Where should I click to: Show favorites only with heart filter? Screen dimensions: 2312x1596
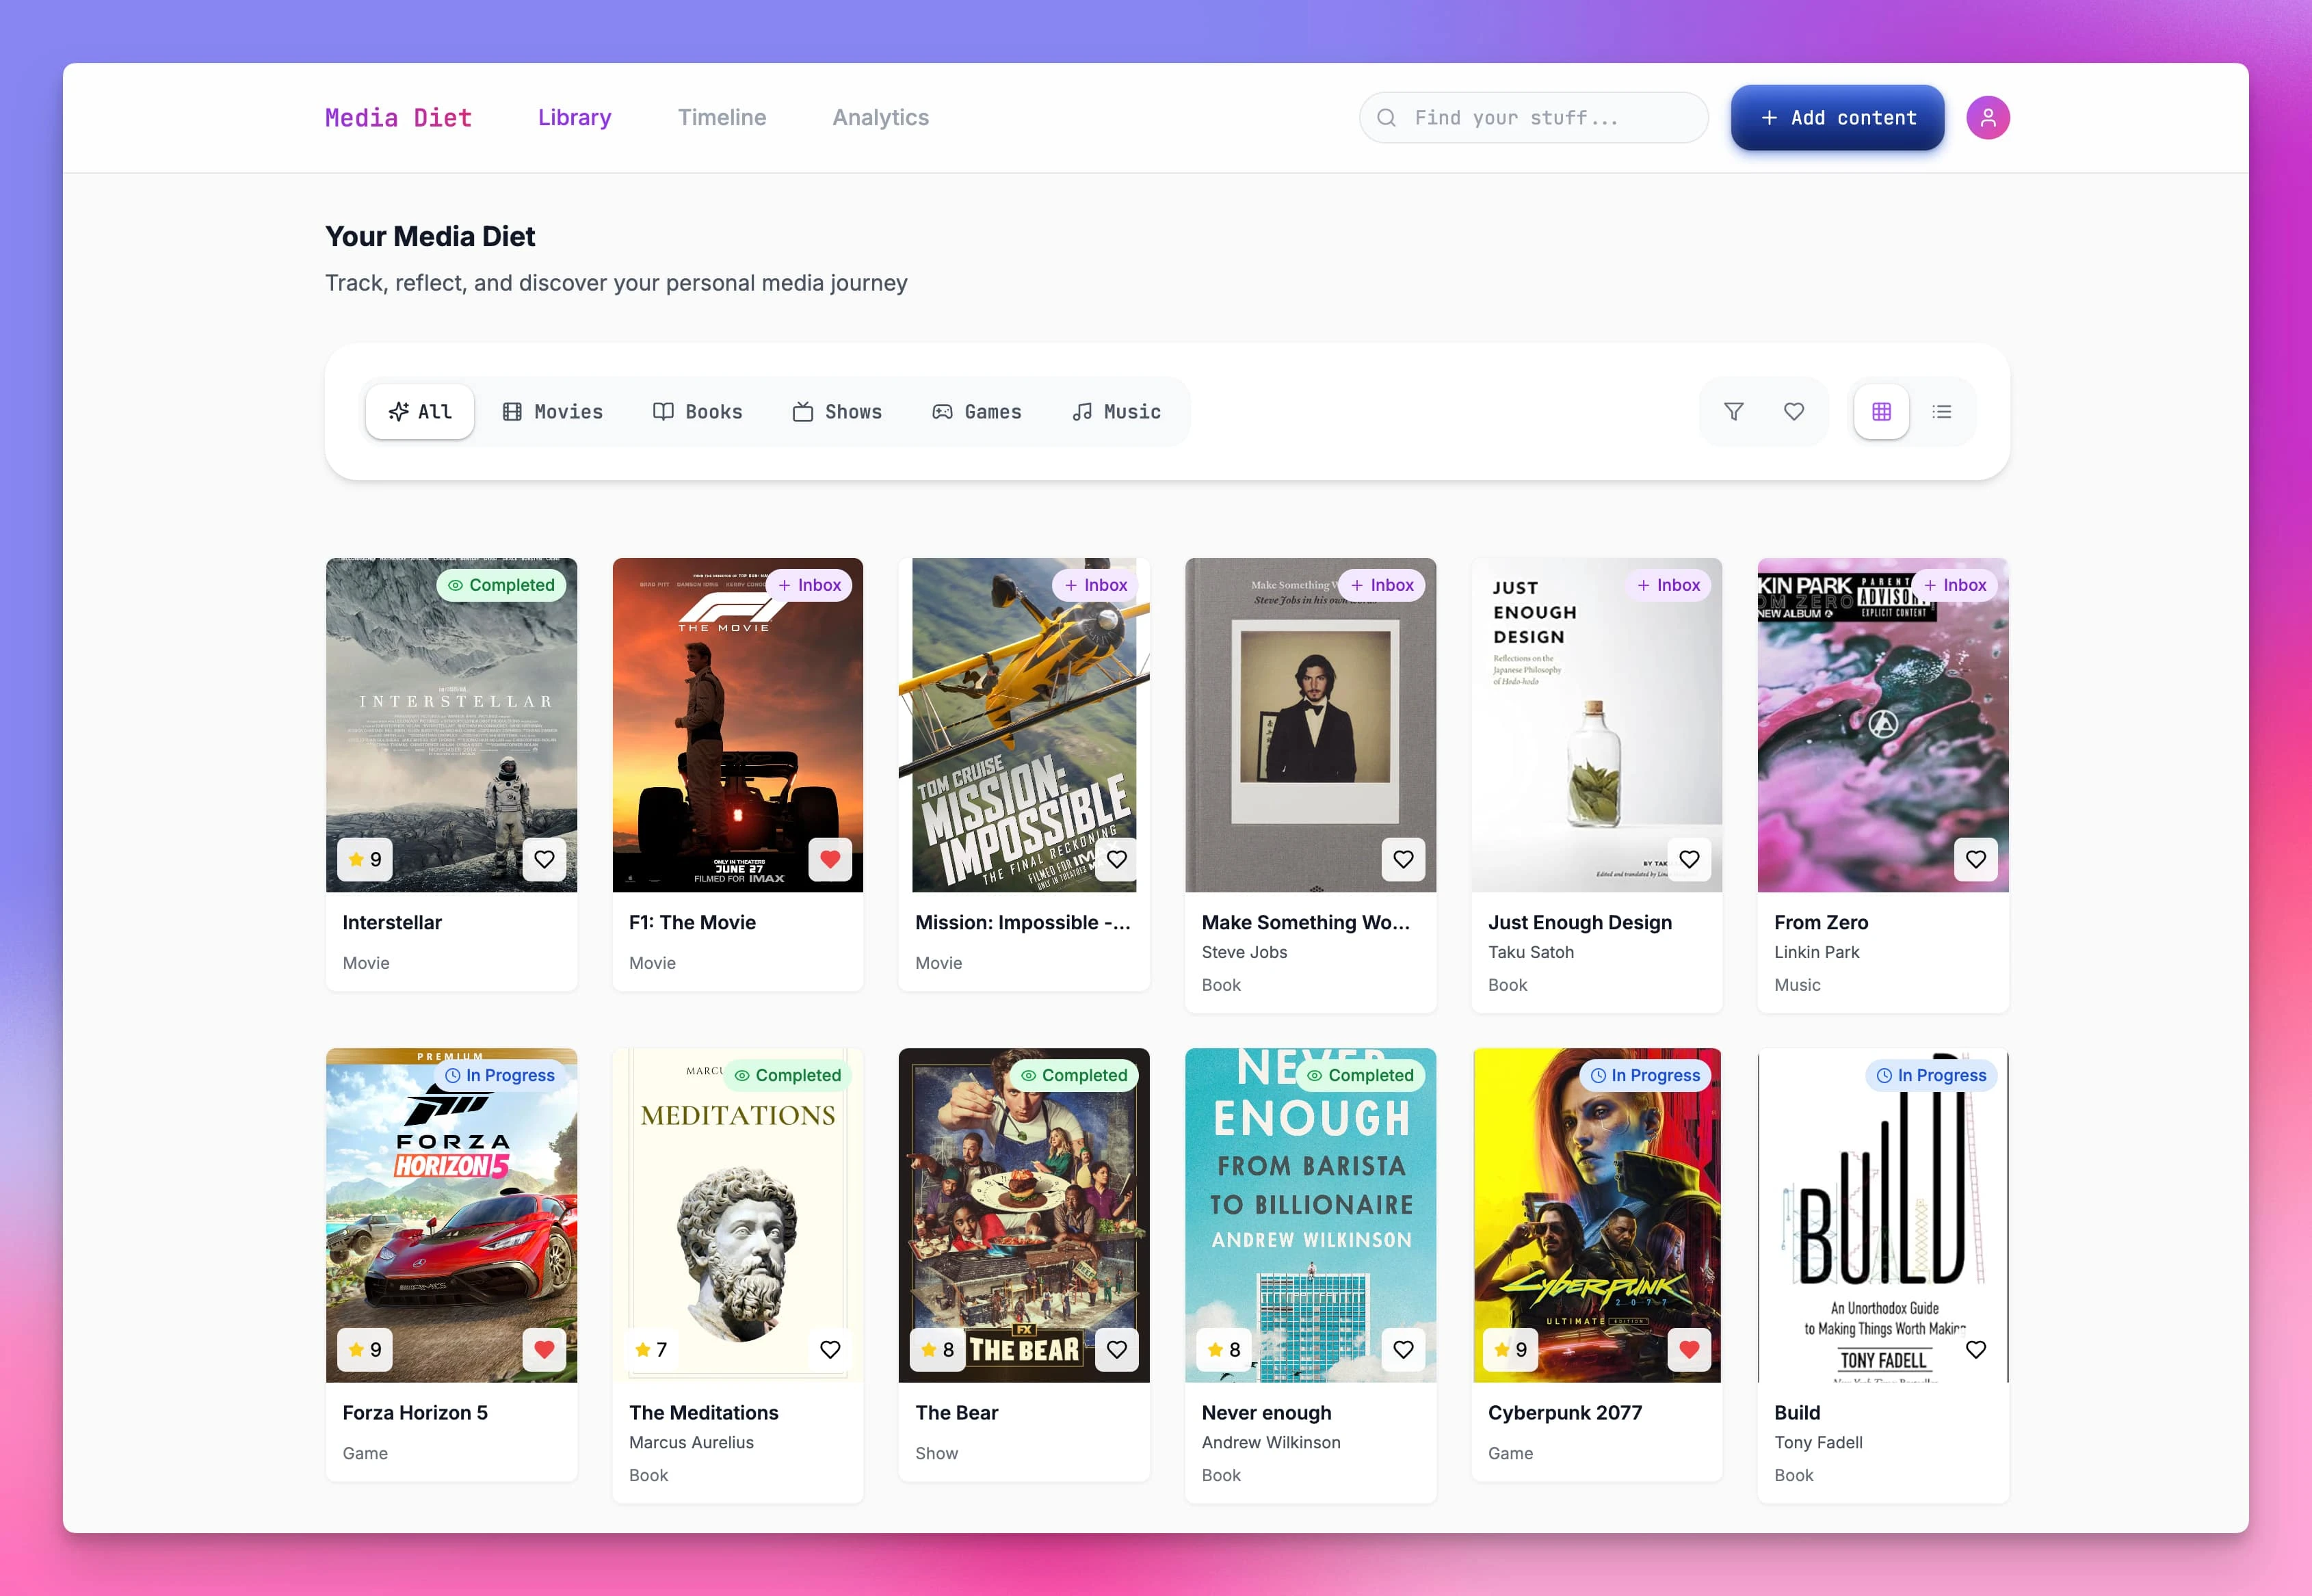[x=1794, y=412]
